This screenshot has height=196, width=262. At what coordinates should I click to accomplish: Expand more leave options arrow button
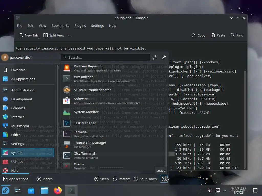point(163,179)
